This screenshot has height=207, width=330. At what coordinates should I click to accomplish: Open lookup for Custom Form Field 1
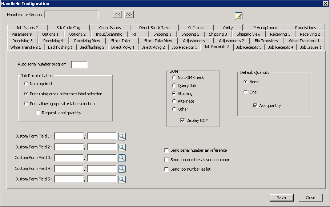122,136
